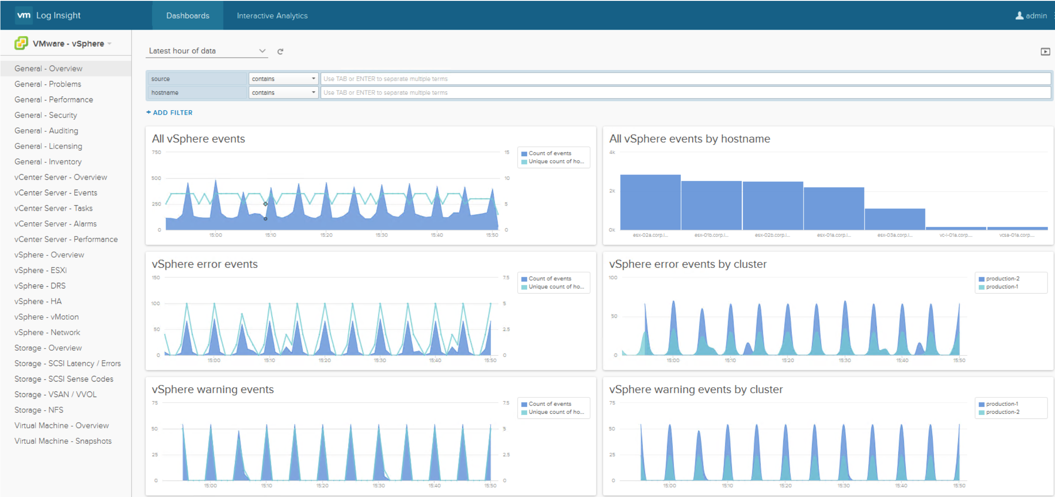This screenshot has height=497, width=1055.
Task: Toggle Count of events legend in All vSphere events
Action: (x=546, y=153)
